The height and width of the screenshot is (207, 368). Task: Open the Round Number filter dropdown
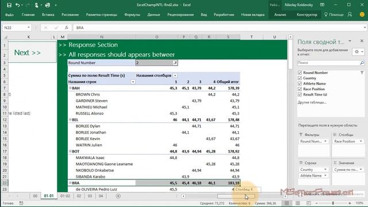pyautogui.click(x=175, y=63)
